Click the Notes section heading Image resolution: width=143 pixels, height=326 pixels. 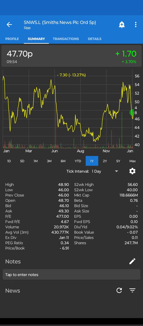click(x=13, y=262)
